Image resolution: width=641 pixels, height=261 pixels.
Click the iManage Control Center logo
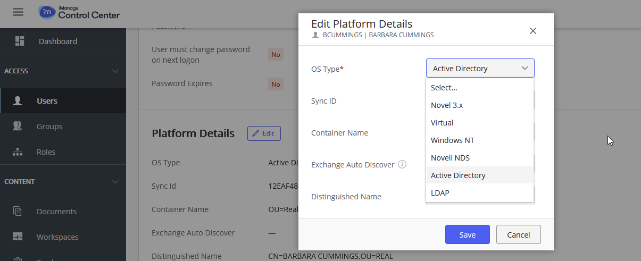[x=79, y=12]
